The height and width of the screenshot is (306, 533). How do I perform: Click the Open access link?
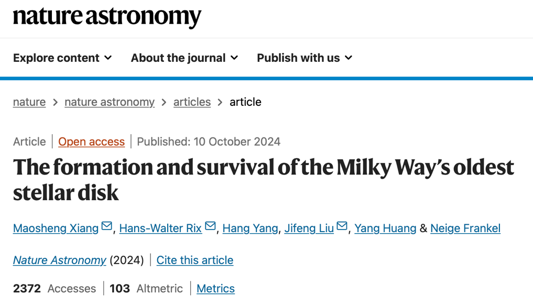tap(91, 141)
